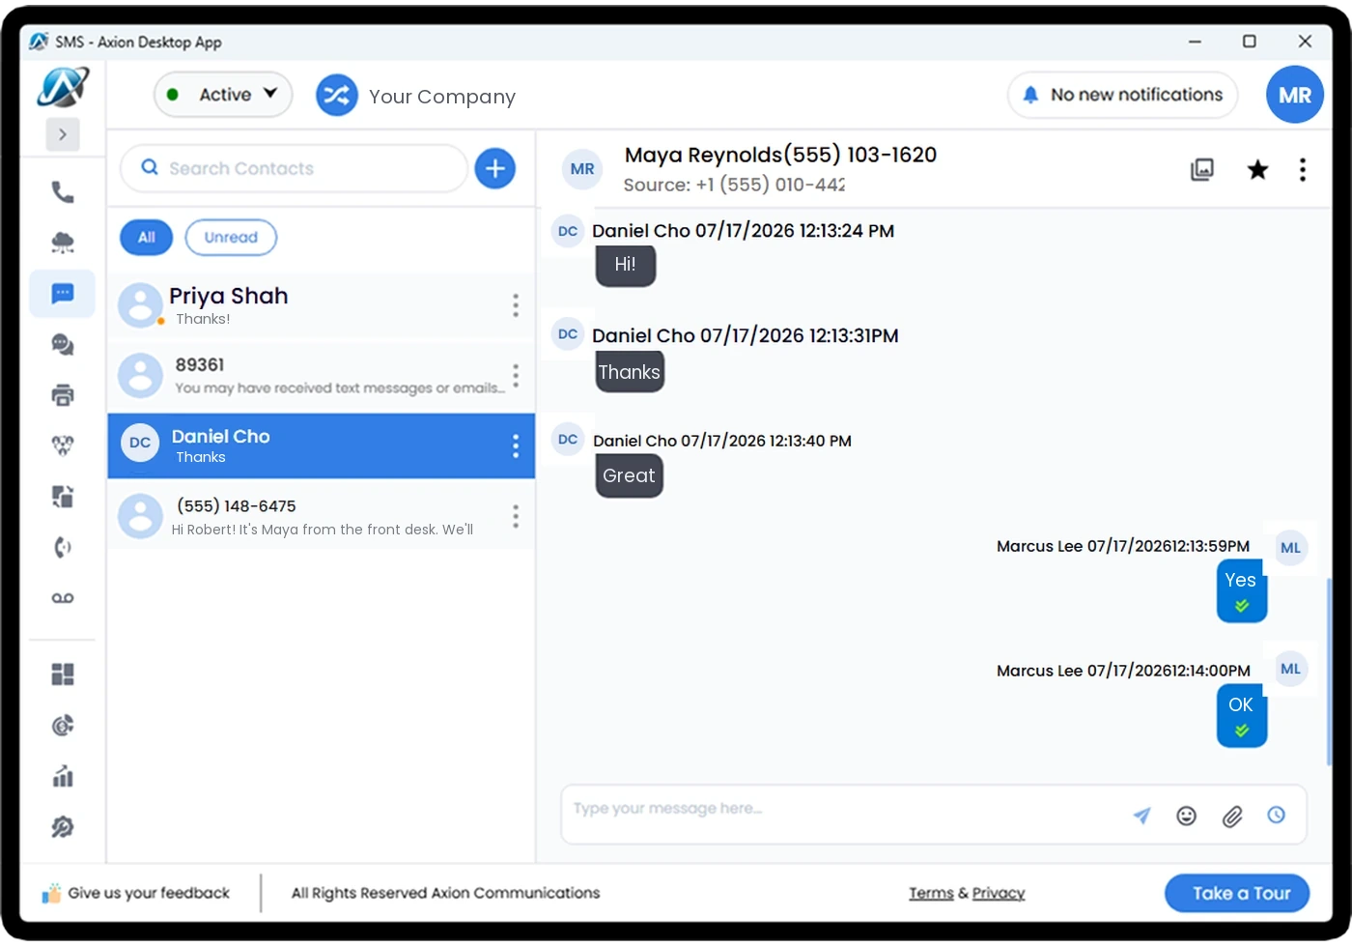Open options menu for 89361 conversation

[516, 375]
